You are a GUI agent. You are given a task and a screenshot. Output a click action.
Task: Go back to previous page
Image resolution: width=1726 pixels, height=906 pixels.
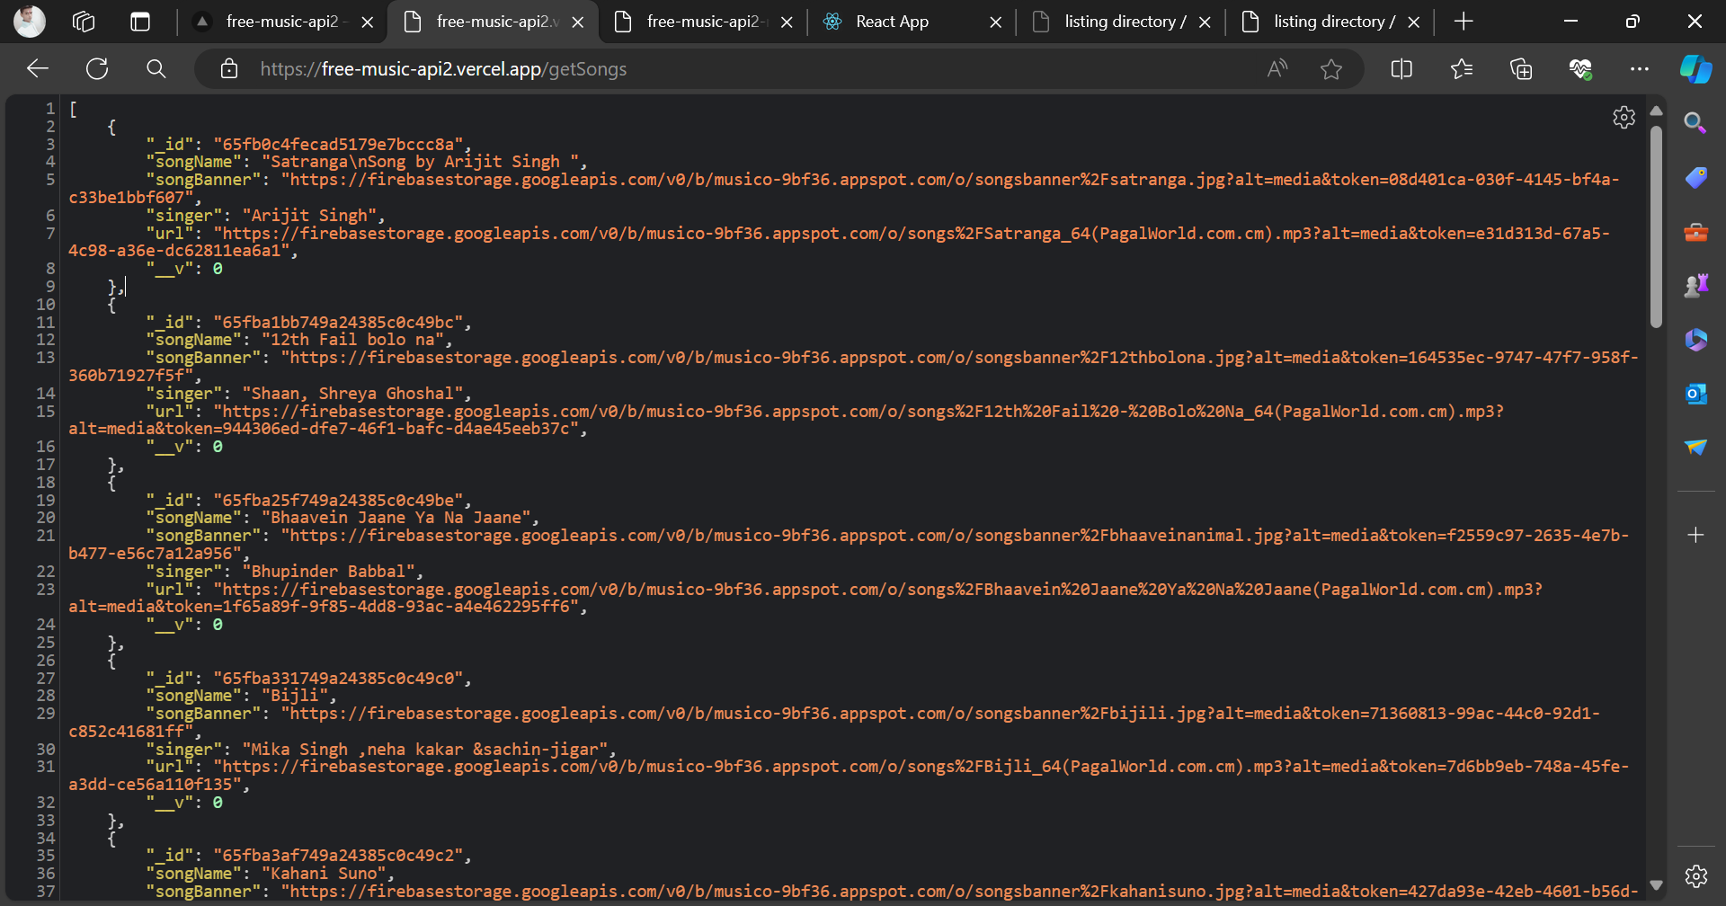(38, 69)
